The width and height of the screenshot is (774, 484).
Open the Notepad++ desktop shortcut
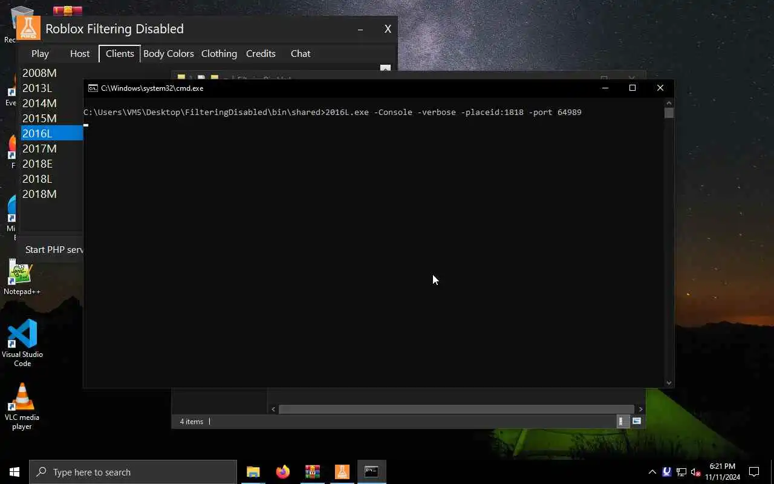coord(22,278)
